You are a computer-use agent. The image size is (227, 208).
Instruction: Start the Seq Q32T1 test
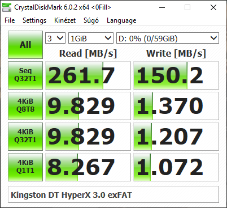(25, 75)
